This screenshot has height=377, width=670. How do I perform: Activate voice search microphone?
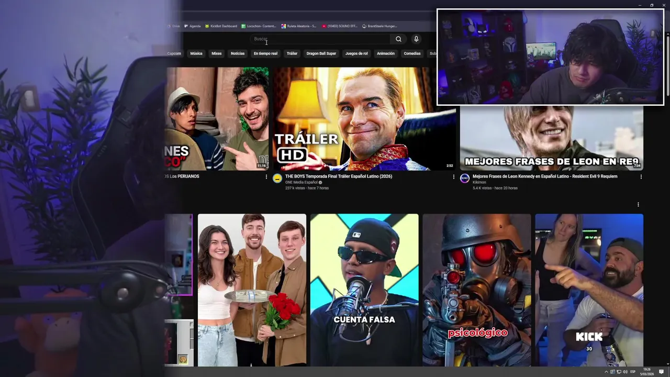point(416,39)
